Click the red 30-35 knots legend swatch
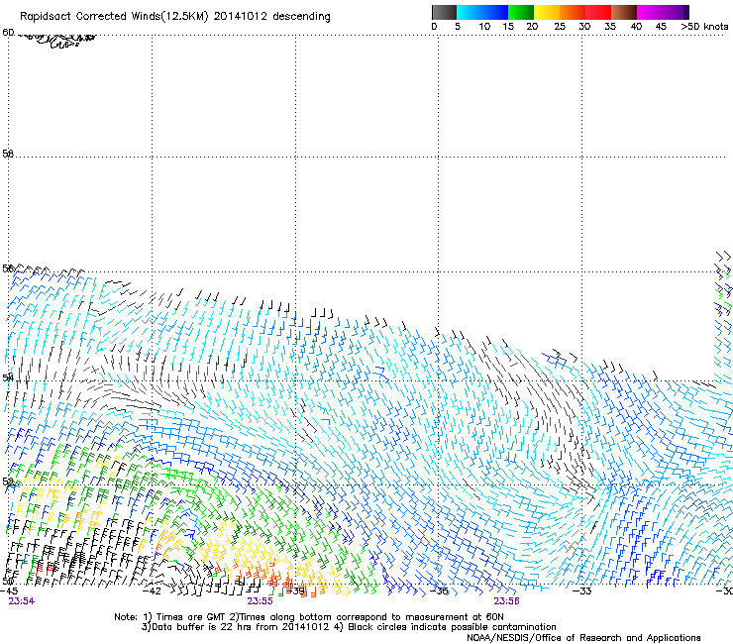The image size is (733, 644). [x=598, y=12]
